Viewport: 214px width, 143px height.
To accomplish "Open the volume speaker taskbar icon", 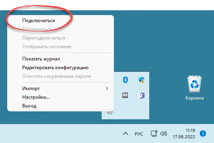I will coord(164,134).
